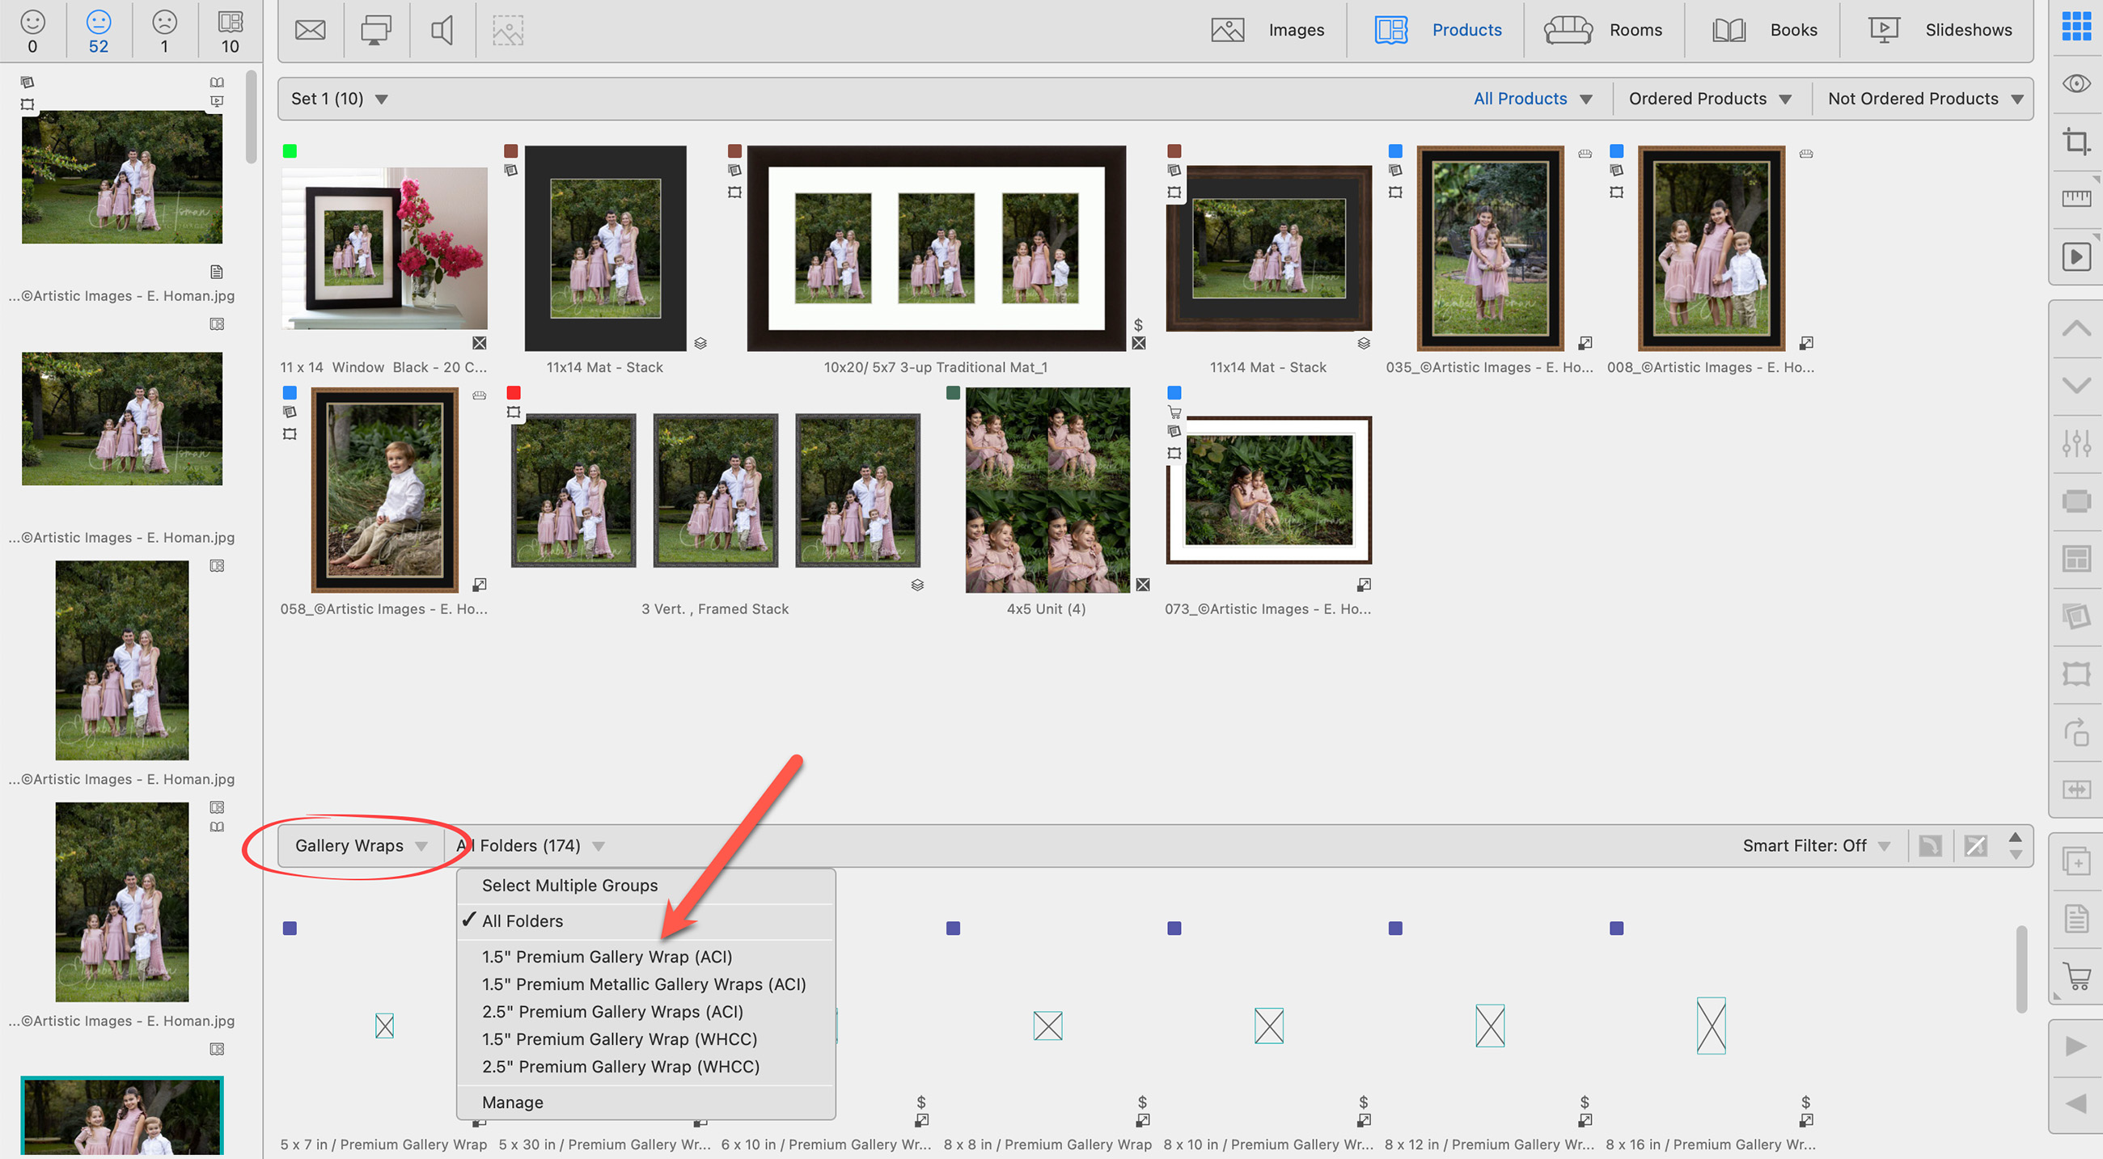
Task: Select the crop tool icon
Action: tap(2076, 142)
